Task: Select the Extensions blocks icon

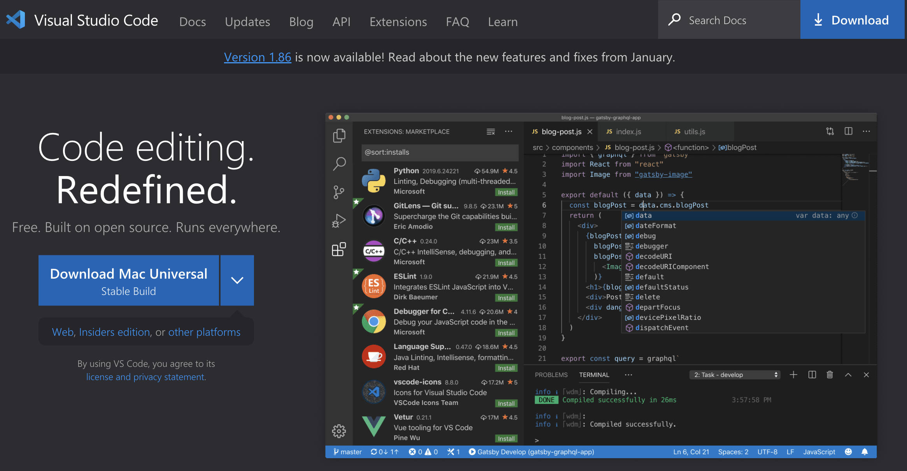Action: coord(339,249)
